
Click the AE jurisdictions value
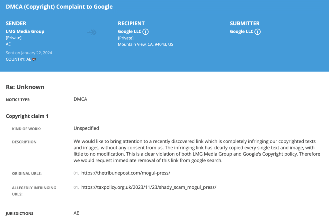point(76,213)
